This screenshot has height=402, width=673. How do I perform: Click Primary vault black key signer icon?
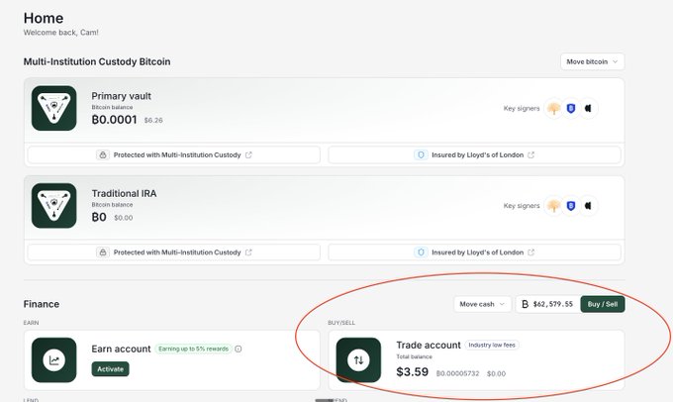pos(589,108)
